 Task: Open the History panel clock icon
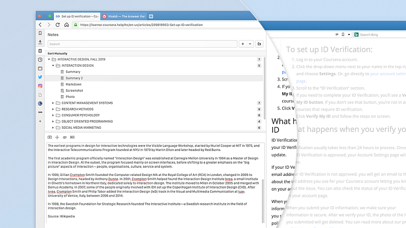[x=40, y=60]
